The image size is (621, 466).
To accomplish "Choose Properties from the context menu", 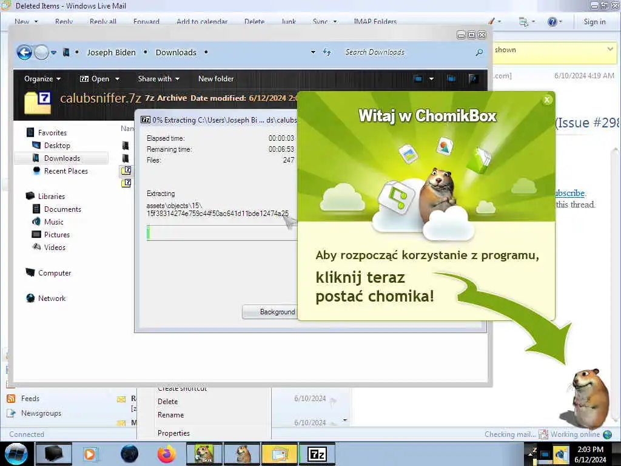I will tap(173, 433).
